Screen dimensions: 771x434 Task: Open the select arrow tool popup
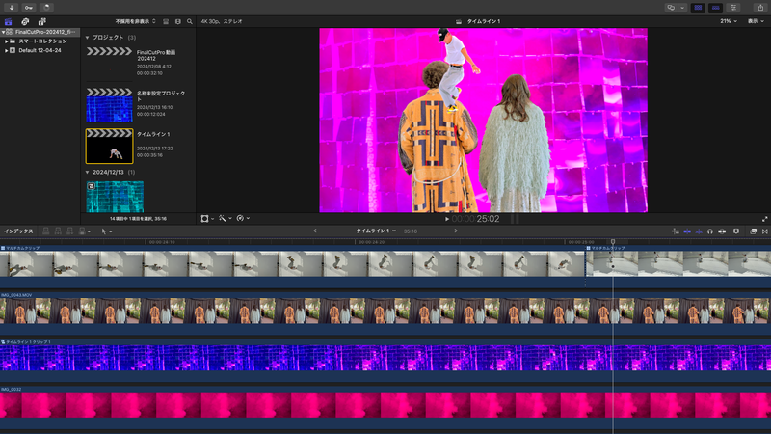[106, 231]
